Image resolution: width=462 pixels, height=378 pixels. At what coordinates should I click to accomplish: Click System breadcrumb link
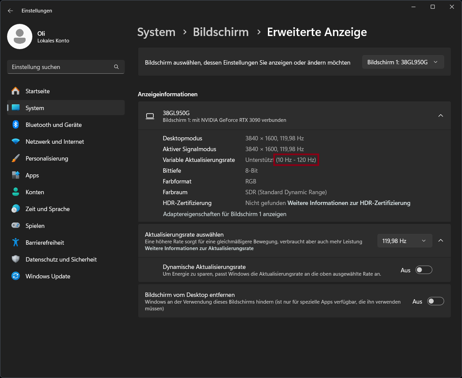tap(156, 32)
